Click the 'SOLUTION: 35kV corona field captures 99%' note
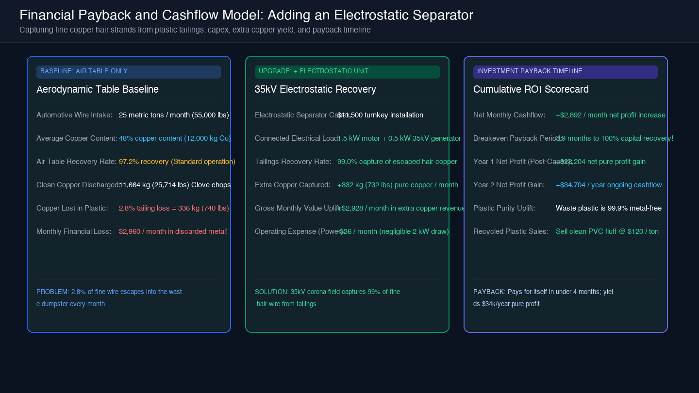 [328, 298]
